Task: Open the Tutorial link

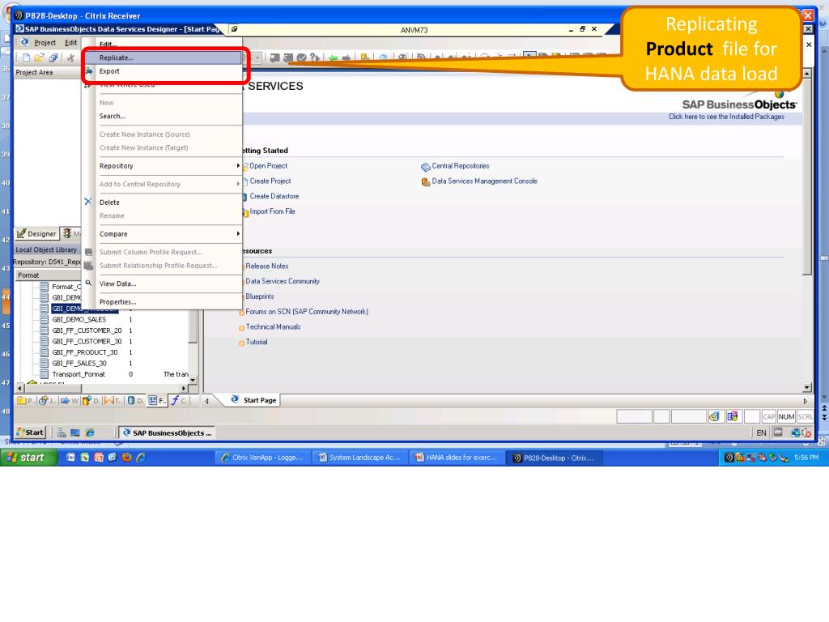Action: tap(257, 343)
